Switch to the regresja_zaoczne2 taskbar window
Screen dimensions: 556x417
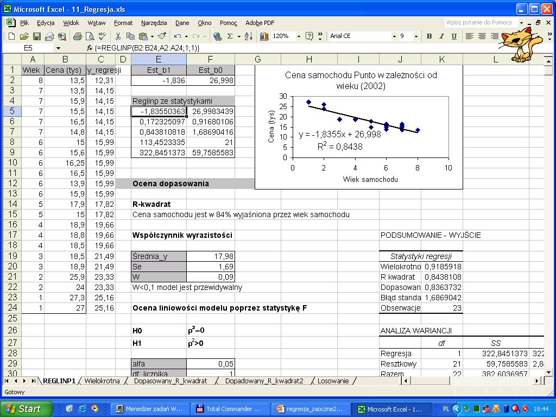[x=310, y=409]
